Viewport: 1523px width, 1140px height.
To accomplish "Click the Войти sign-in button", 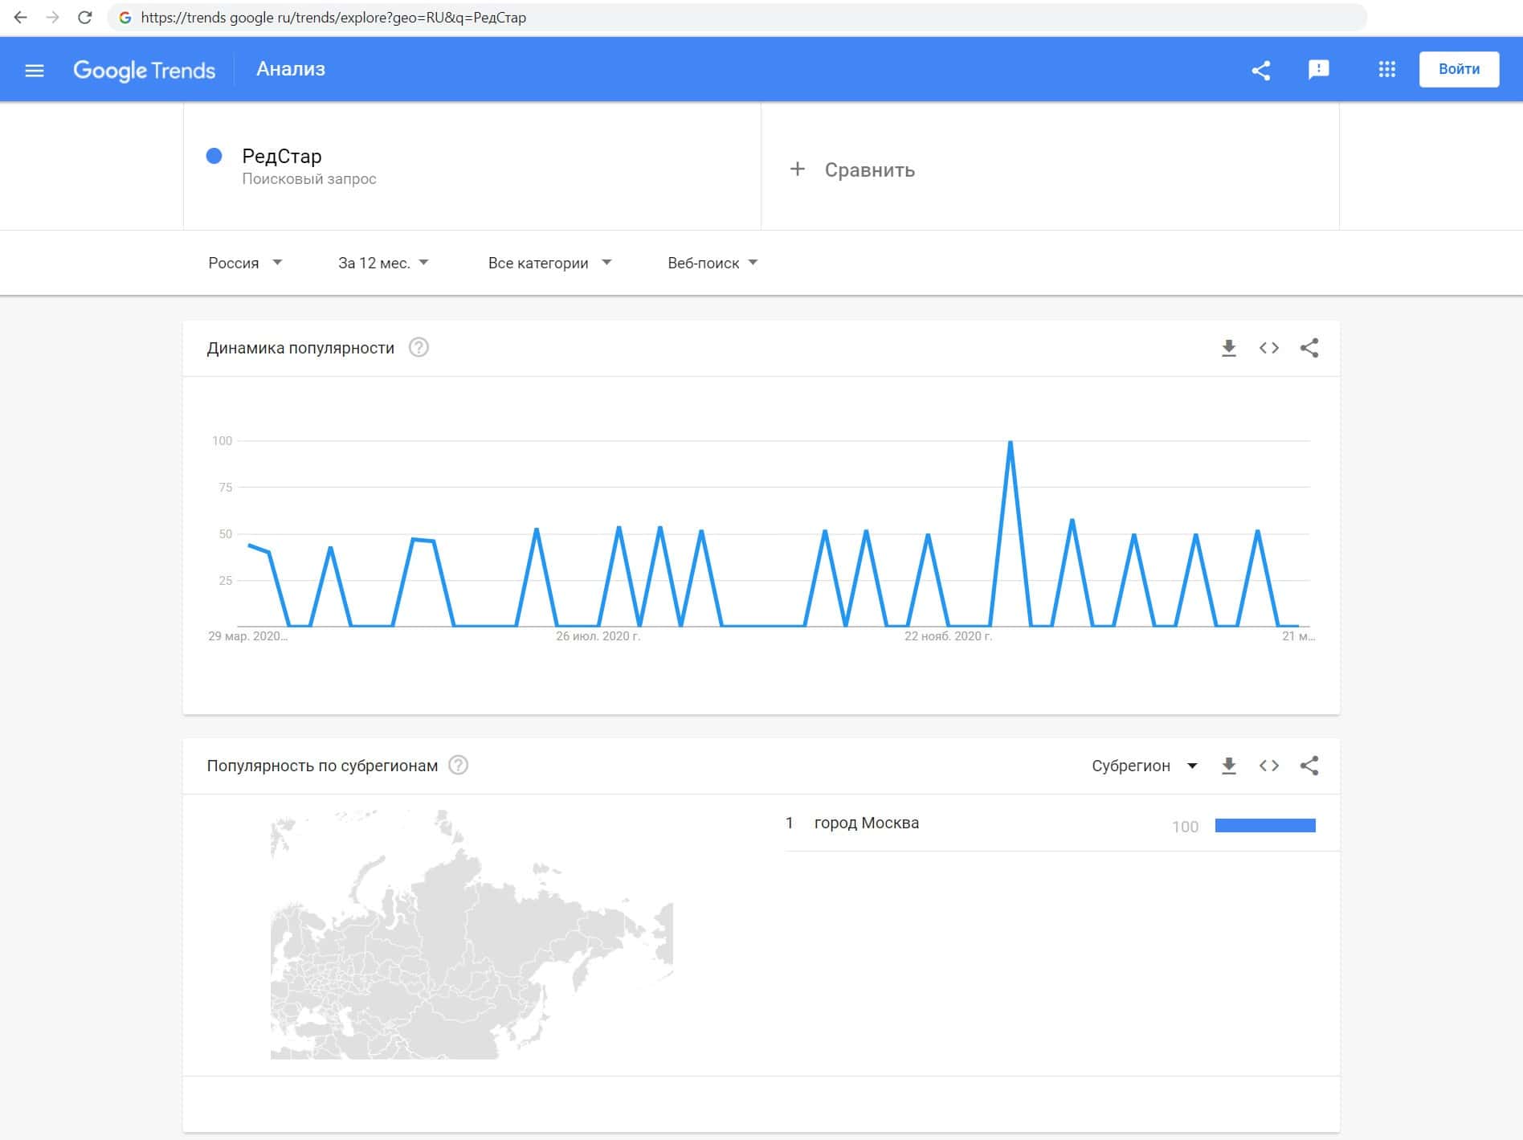I will [x=1459, y=69].
